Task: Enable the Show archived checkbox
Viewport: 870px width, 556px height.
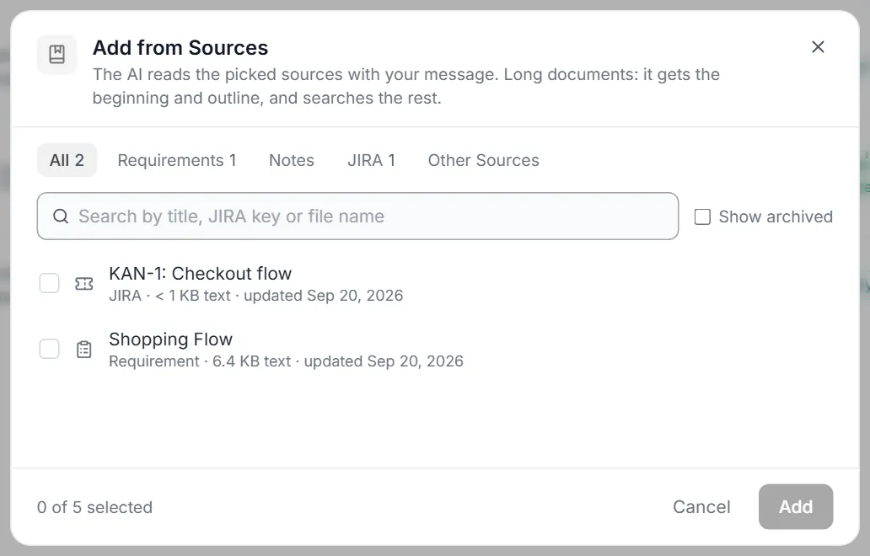Action: (x=702, y=217)
